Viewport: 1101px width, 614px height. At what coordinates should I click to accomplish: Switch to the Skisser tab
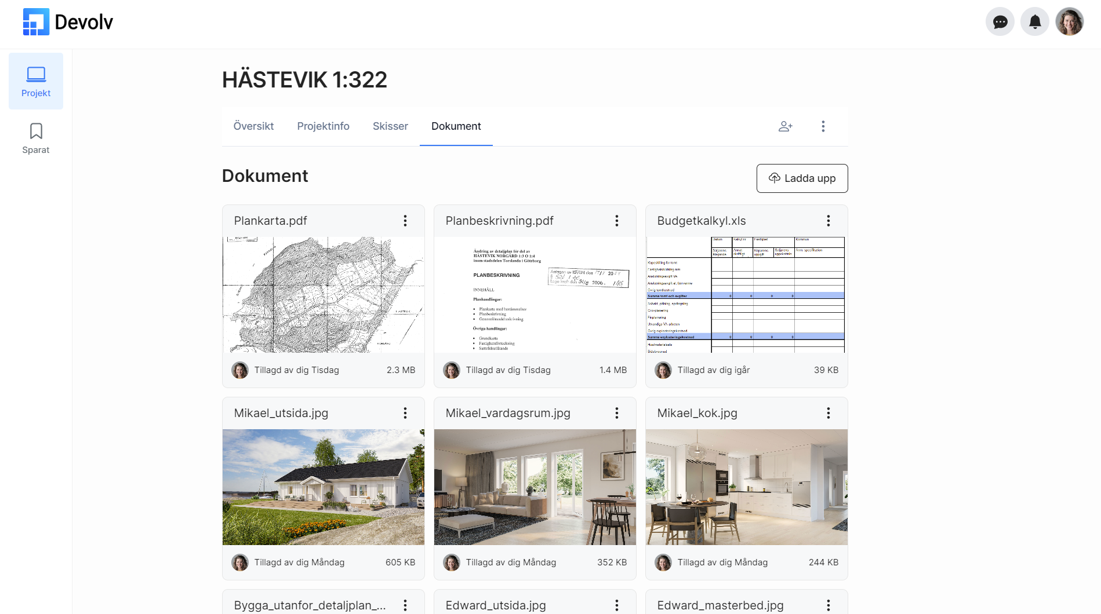[390, 126]
